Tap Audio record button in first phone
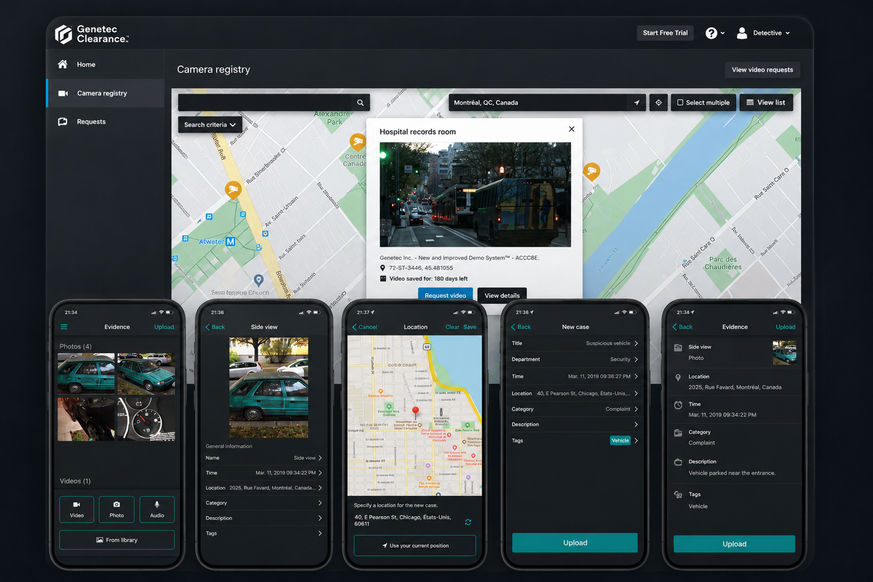Viewport: 873px width, 582px height. click(157, 509)
